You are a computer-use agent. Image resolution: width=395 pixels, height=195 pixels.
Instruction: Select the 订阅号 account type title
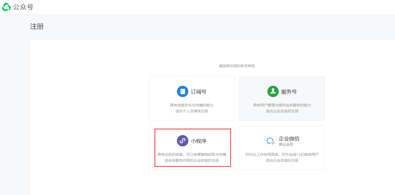pyautogui.click(x=199, y=92)
